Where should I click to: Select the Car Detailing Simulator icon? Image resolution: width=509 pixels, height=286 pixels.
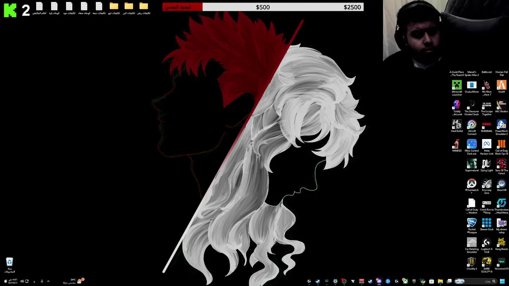click(472, 245)
